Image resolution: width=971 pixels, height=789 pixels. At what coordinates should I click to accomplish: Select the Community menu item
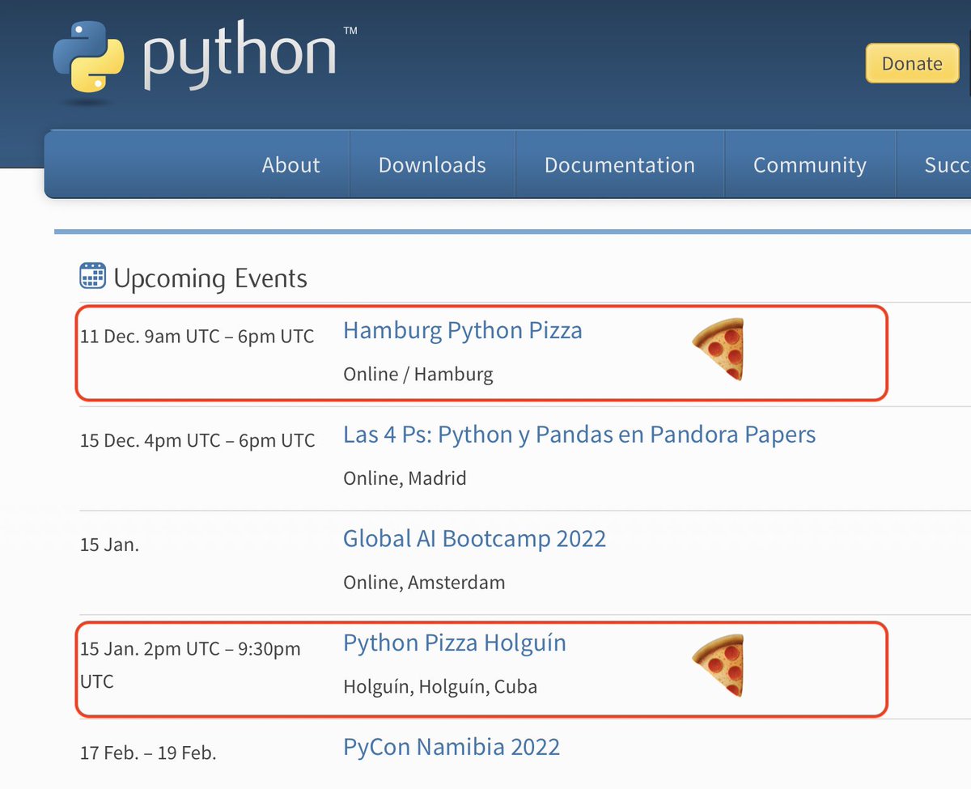(x=809, y=165)
